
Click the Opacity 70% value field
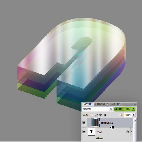click(x=128, y=109)
